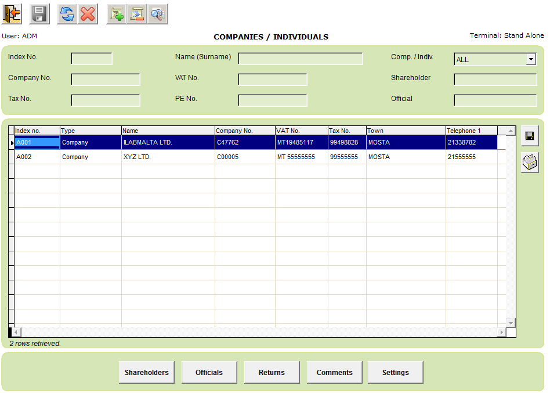Screen dimensions: 550x393
Task: Click the red X cancel icon
Action: tap(88, 13)
